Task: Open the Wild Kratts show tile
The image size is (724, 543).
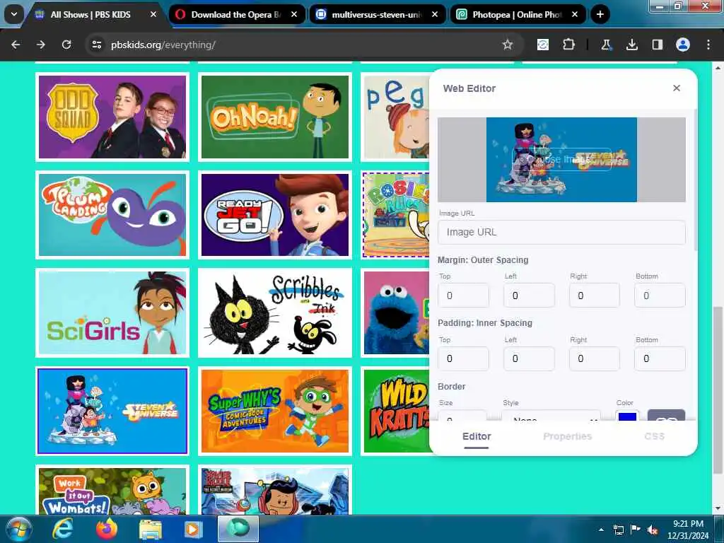Action: pyautogui.click(x=395, y=411)
